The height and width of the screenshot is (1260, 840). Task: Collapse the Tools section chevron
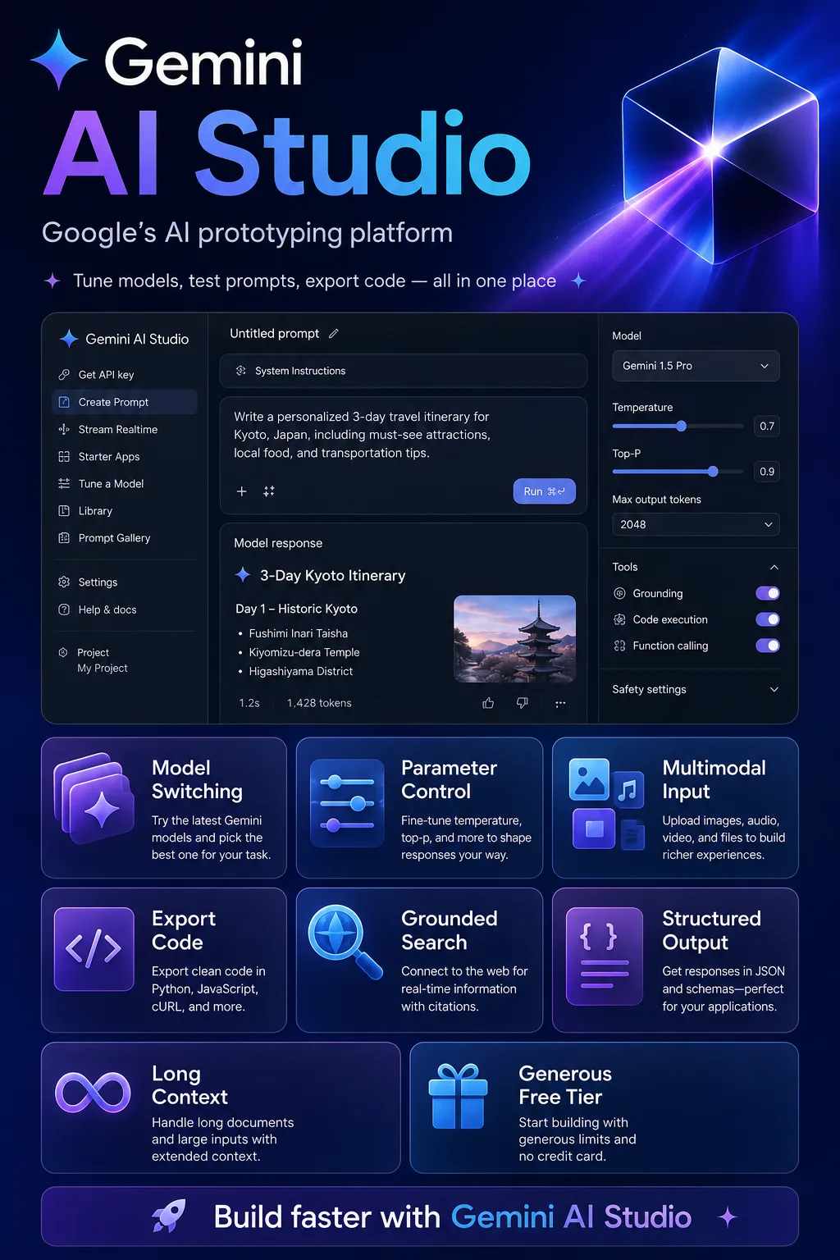click(x=774, y=567)
